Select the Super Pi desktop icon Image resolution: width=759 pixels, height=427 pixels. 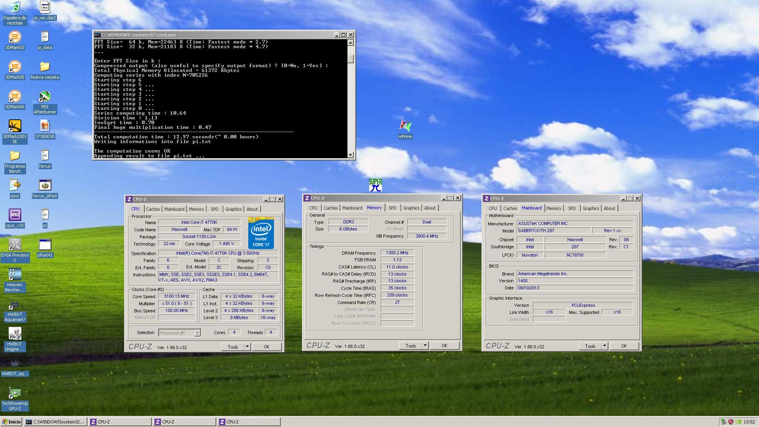coord(375,185)
